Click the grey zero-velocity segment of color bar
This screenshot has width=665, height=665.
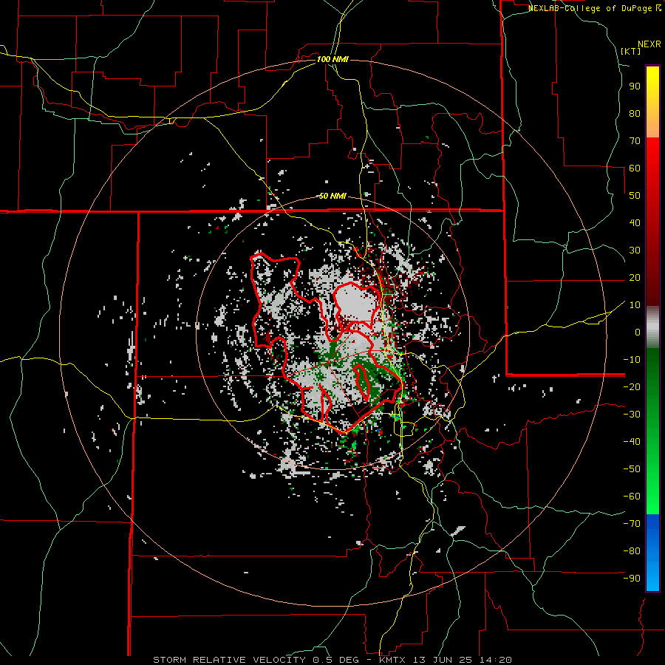point(652,327)
